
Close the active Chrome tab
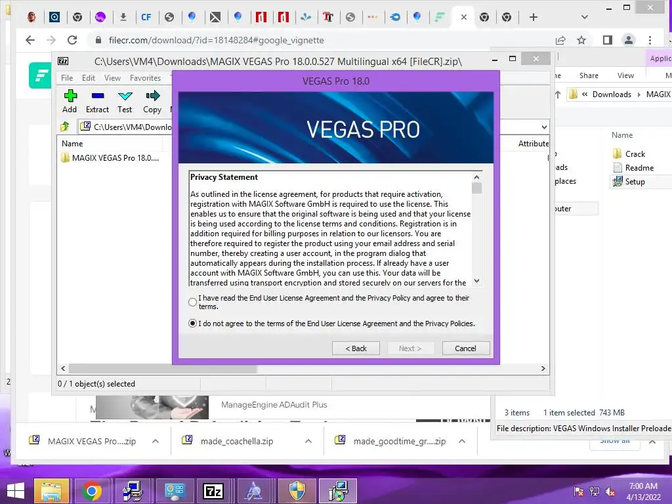(x=464, y=17)
